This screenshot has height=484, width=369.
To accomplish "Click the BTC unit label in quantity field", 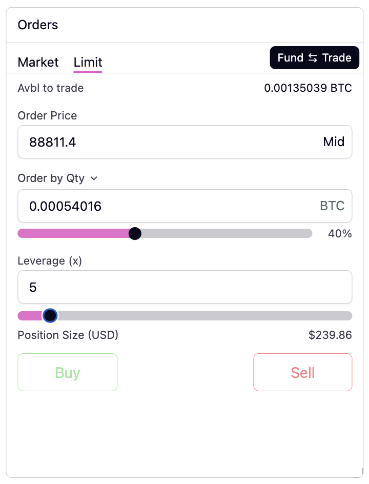I will tap(332, 206).
